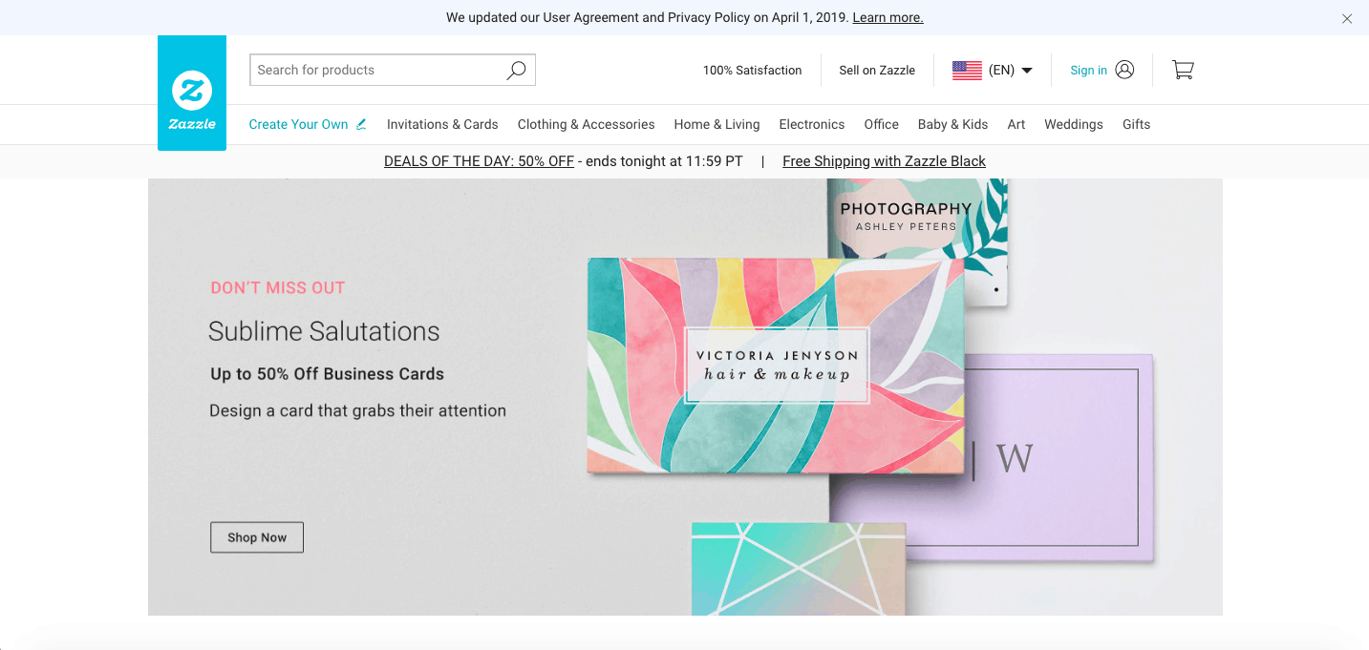Screen dimensions: 1369x650
Task: Open Home & Living menu
Action: (717, 124)
